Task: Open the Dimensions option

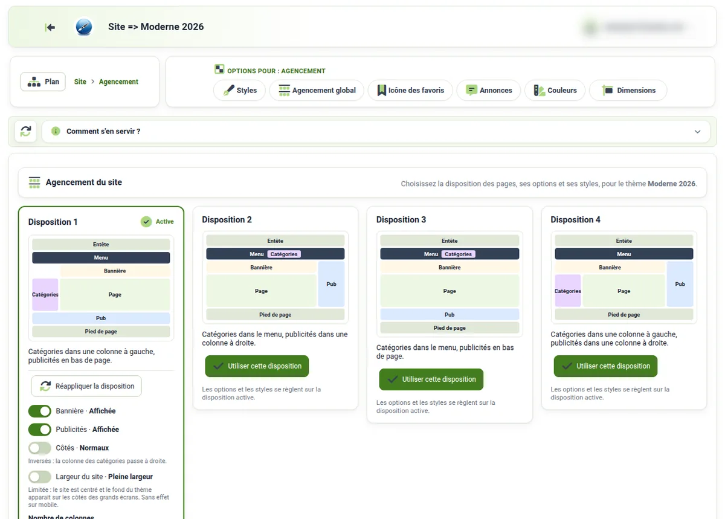Action: pyautogui.click(x=628, y=91)
